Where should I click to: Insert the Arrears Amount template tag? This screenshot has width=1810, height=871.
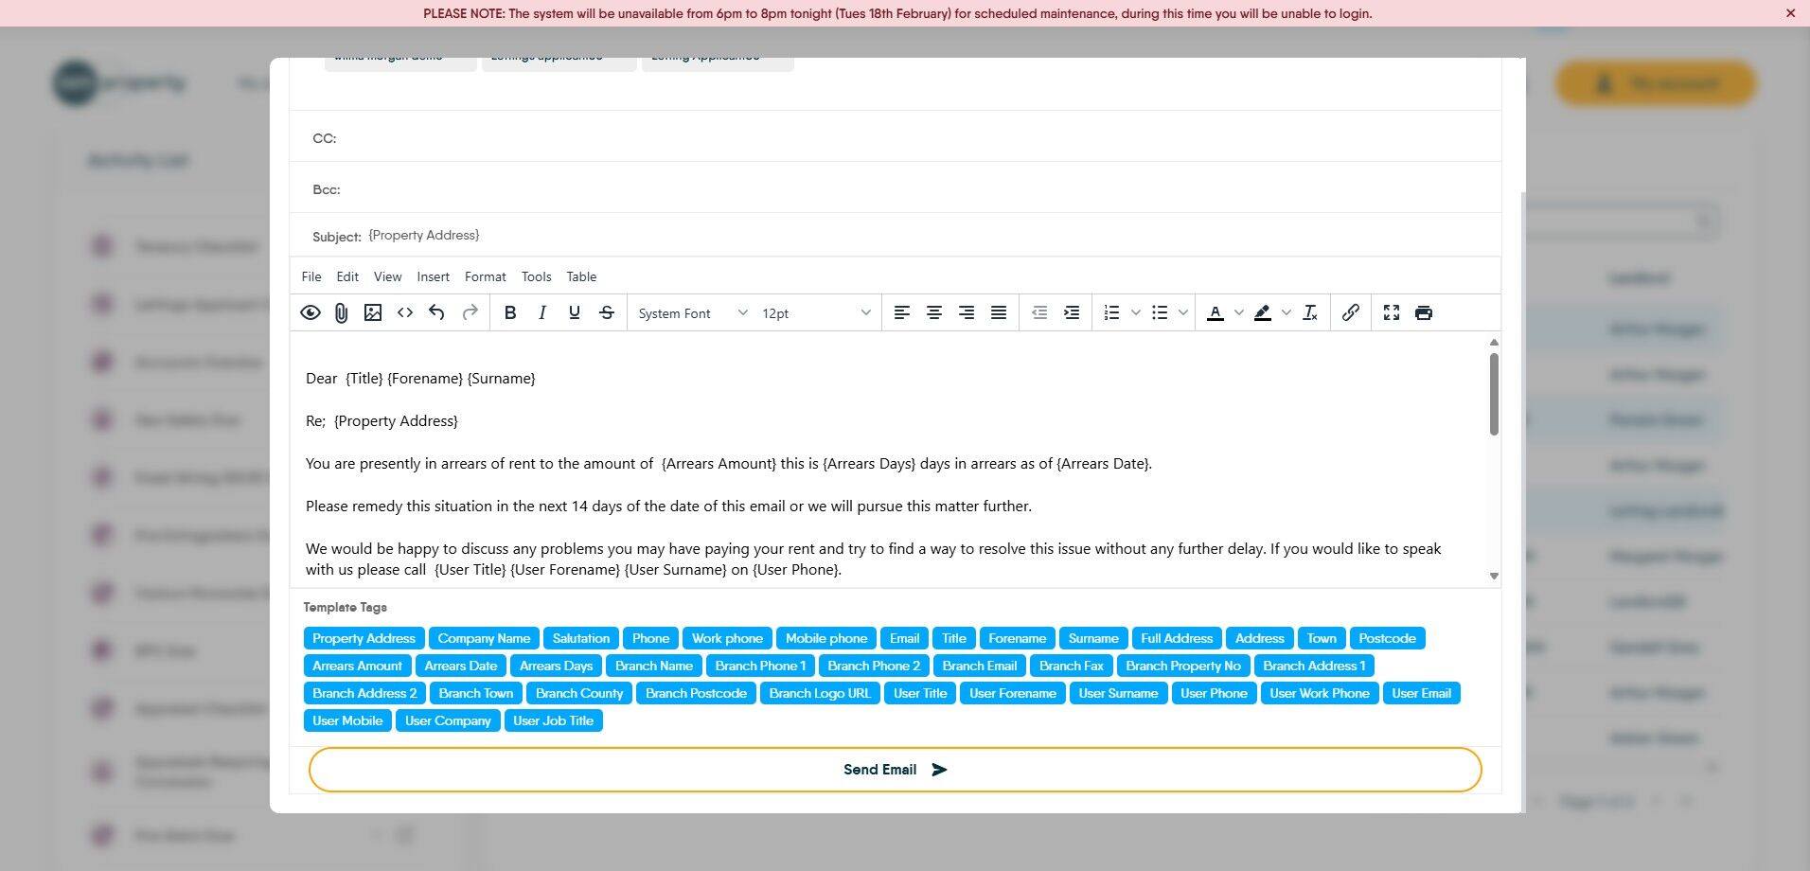click(x=358, y=667)
